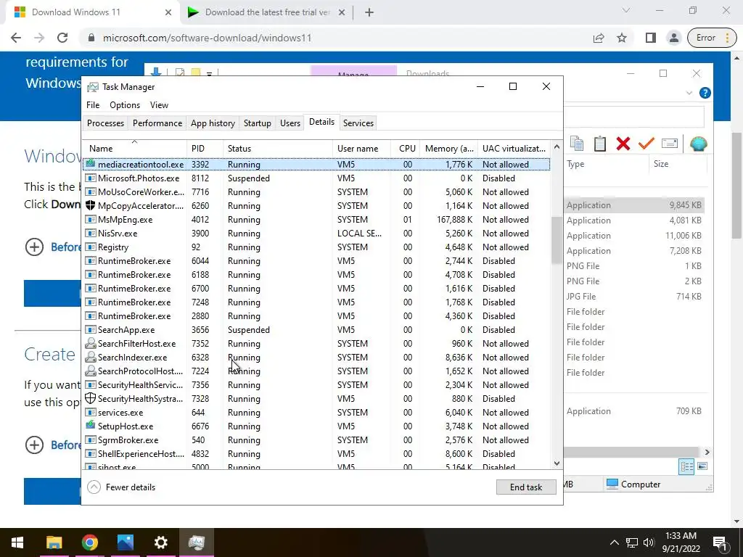
Task: Open the View menu in Task Manager
Action: click(159, 105)
